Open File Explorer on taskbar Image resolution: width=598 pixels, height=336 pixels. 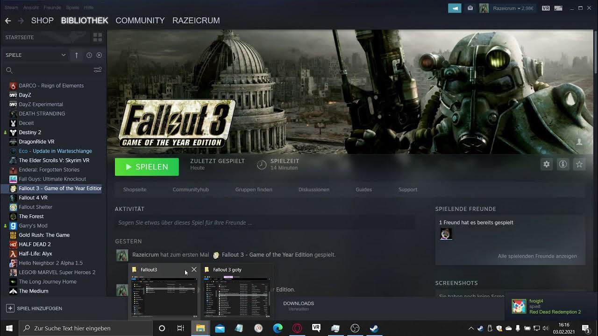click(200, 328)
